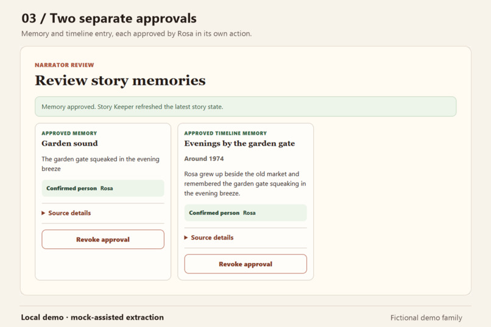Click the 'Evenings by the garden gate' title

[x=239, y=143]
